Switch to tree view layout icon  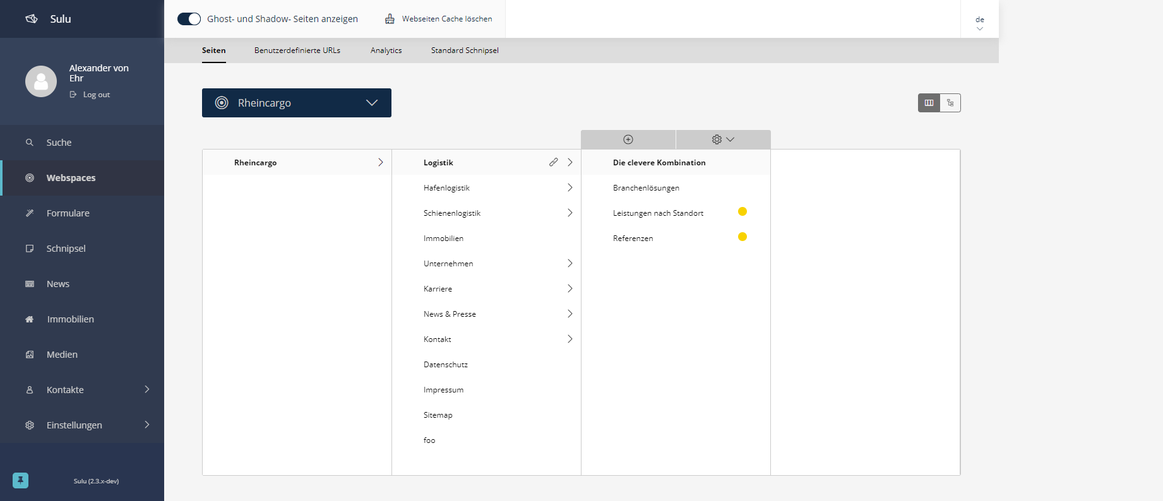[x=950, y=103]
